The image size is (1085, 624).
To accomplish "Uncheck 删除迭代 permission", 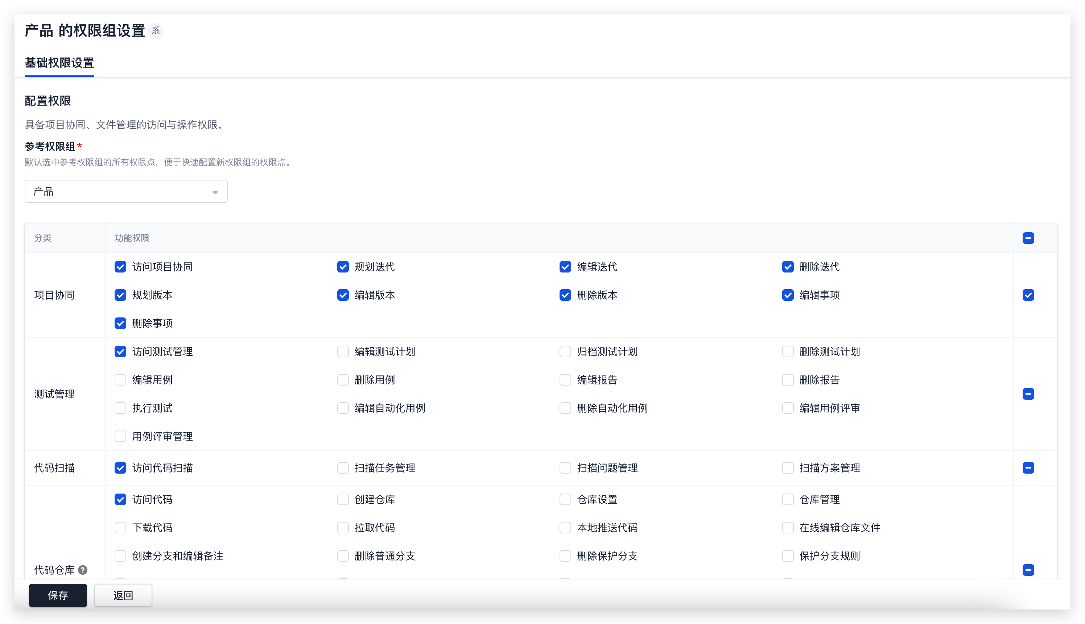I will tap(788, 267).
